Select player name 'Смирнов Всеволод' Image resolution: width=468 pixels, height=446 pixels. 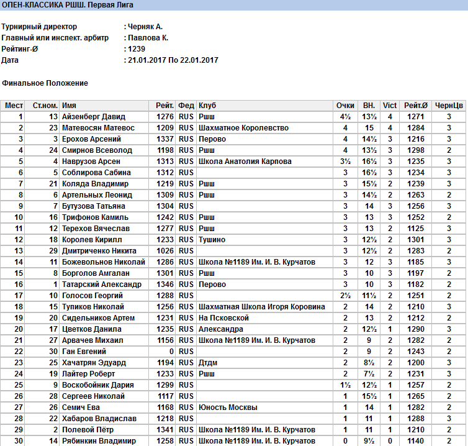(97, 150)
